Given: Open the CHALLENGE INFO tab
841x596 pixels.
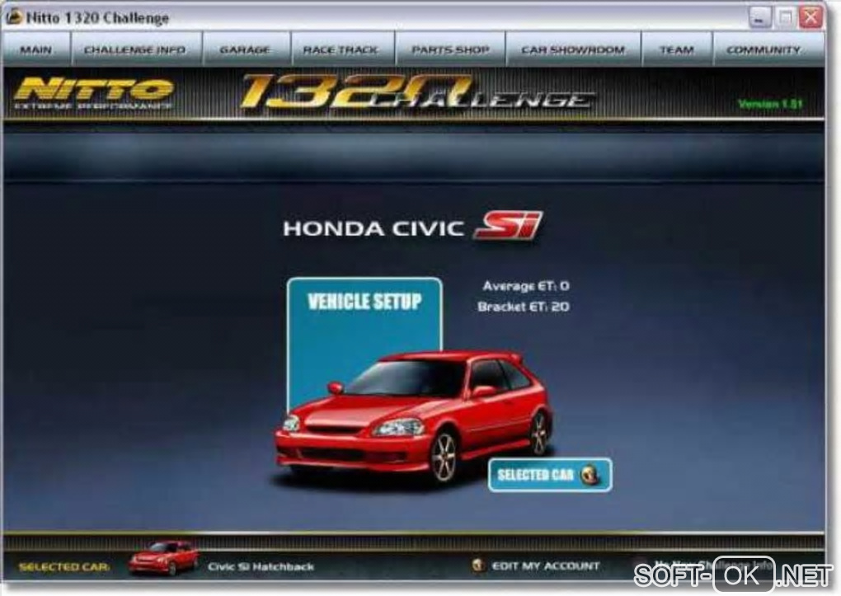Looking at the screenshot, I should pyautogui.click(x=136, y=49).
